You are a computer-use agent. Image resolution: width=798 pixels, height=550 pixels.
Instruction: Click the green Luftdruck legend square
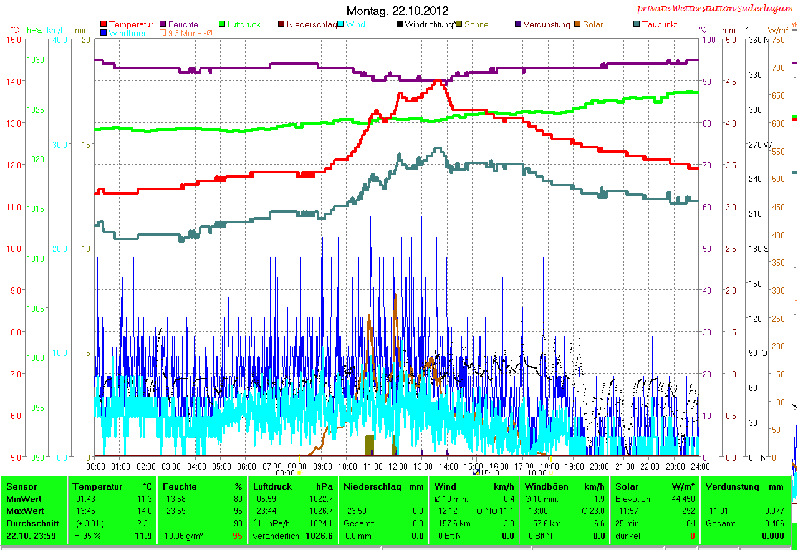click(223, 25)
